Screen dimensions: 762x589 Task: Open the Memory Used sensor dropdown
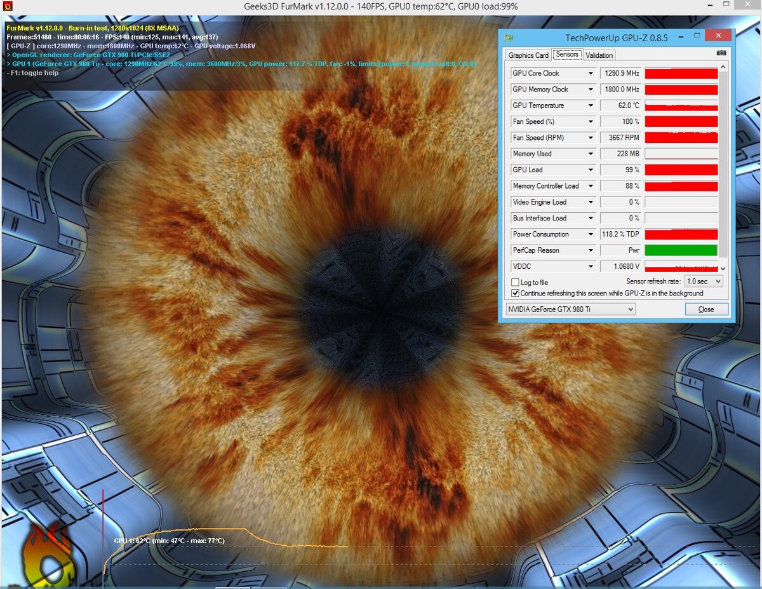tap(591, 154)
